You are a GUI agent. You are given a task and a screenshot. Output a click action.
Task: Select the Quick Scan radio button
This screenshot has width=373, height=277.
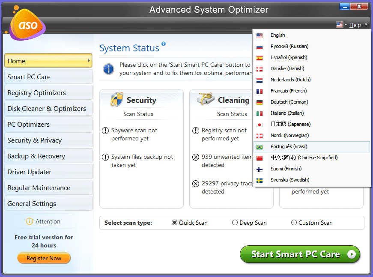pyautogui.click(x=175, y=223)
